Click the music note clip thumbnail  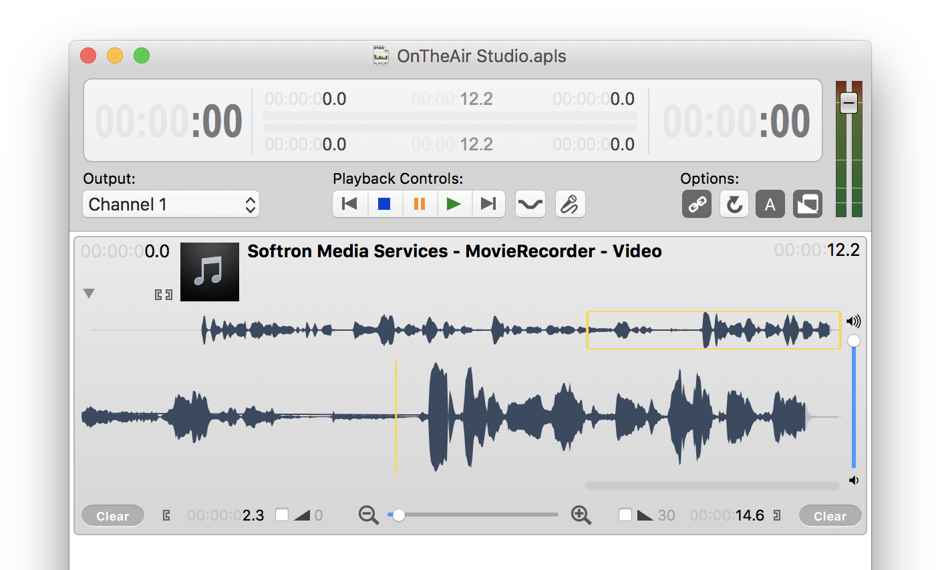[x=210, y=272]
